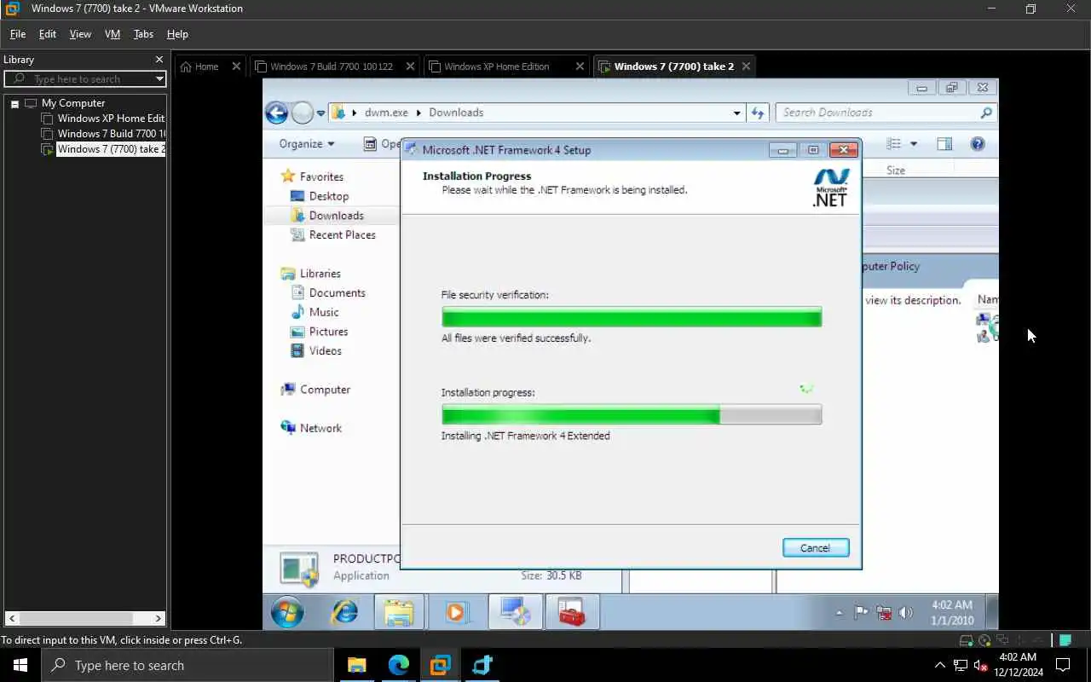Open Internet Explorer in the guest taskbar

pyautogui.click(x=344, y=612)
